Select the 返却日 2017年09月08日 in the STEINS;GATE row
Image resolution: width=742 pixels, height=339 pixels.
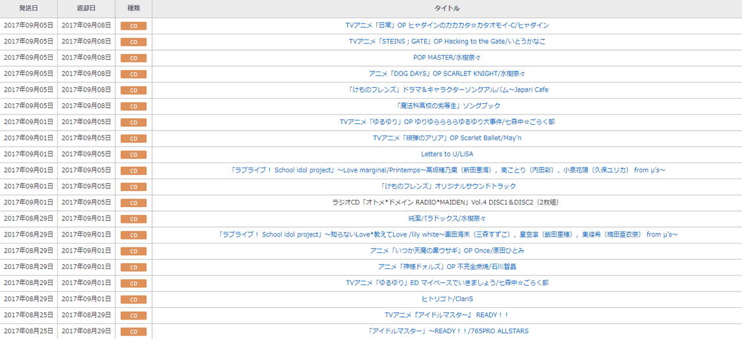[x=86, y=42]
